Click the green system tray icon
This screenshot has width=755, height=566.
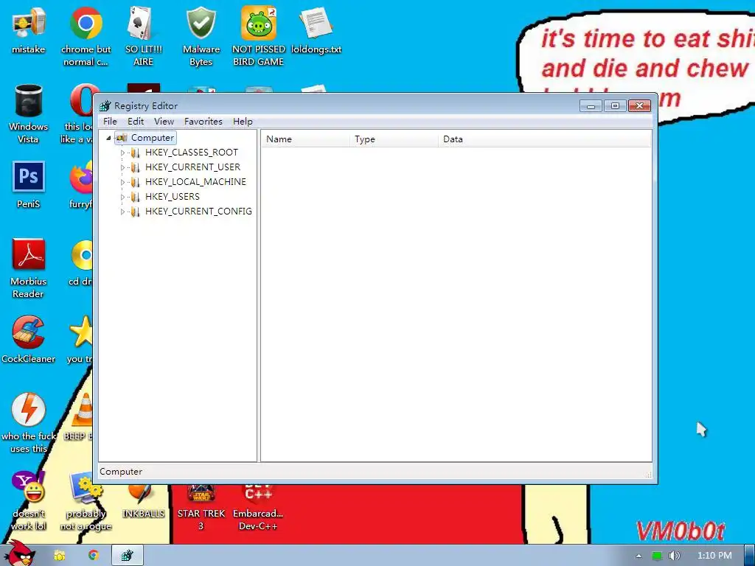pos(656,556)
